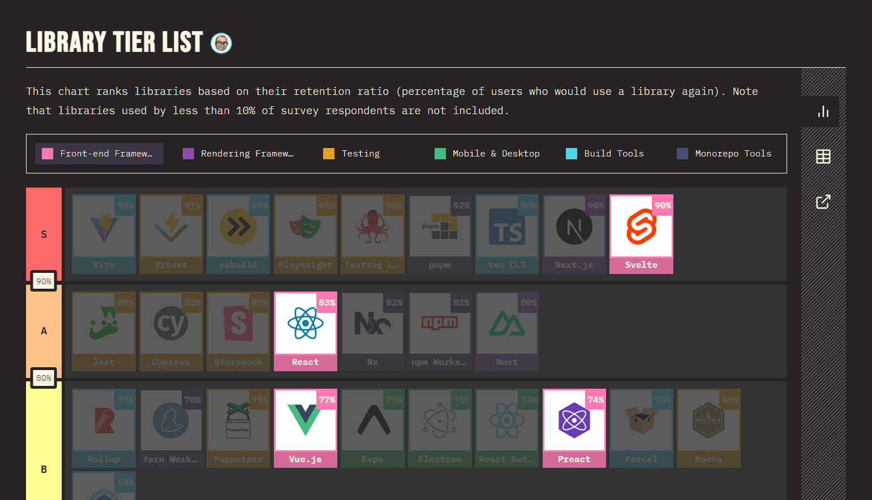The image size is (872, 500).
Task: Highlight the Build Tools category
Action: click(x=605, y=154)
